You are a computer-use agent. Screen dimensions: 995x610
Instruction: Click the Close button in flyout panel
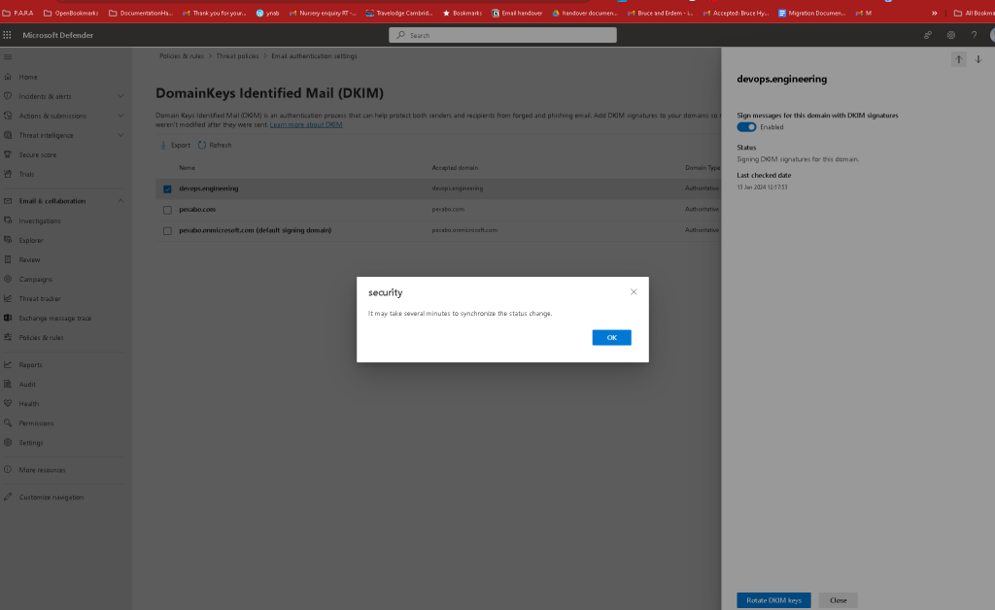click(838, 600)
